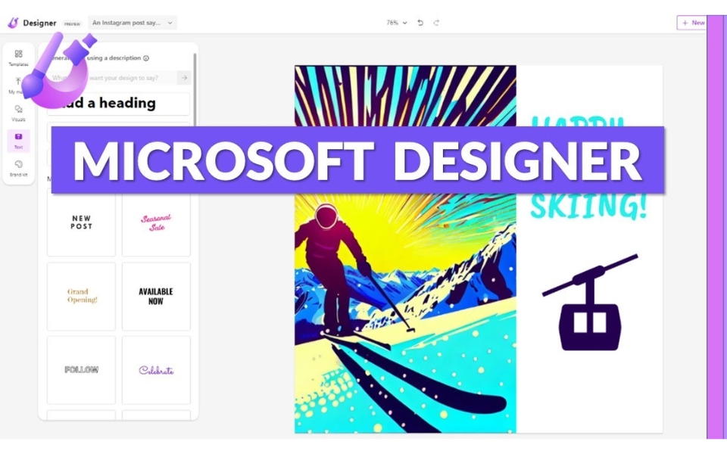Open the Visuals panel
727x454 pixels.
click(x=17, y=113)
